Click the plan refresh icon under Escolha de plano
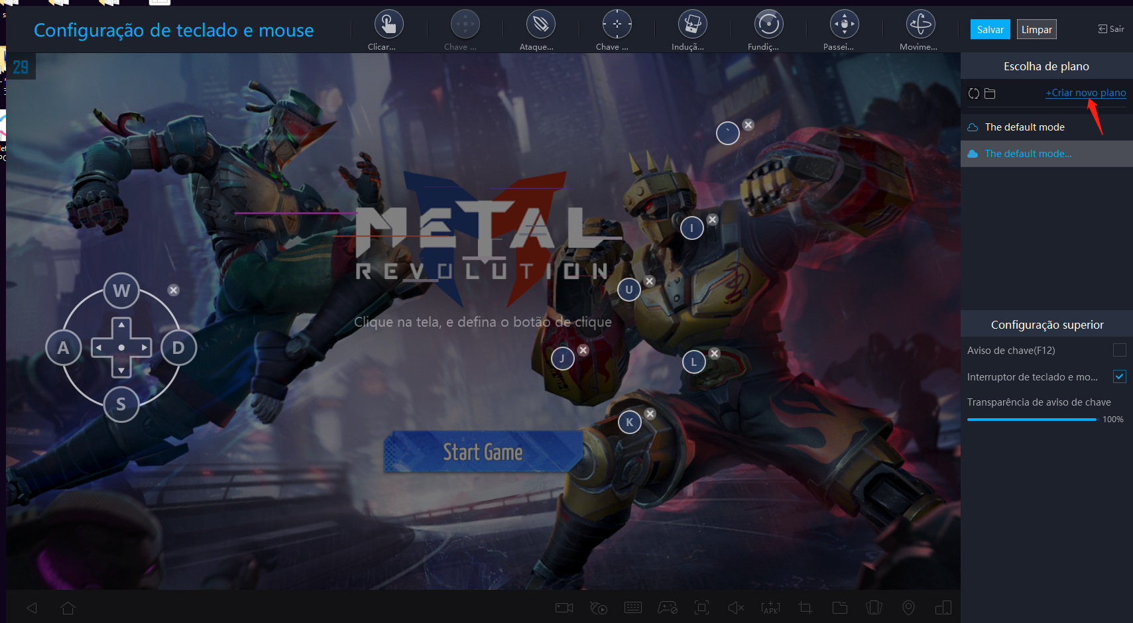The height and width of the screenshot is (623, 1133). [x=973, y=93]
